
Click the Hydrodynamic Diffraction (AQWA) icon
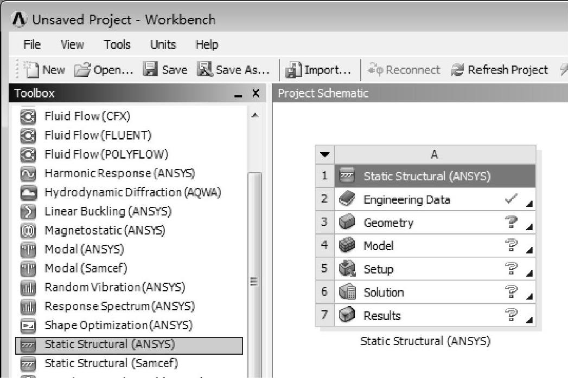coord(28,192)
